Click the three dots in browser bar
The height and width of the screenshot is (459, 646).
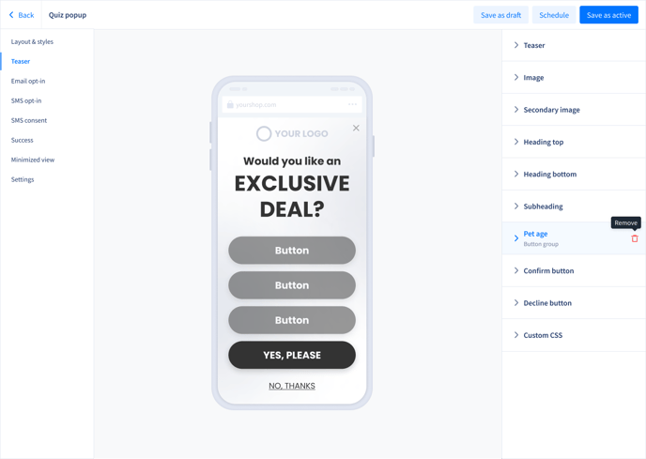[x=352, y=104]
